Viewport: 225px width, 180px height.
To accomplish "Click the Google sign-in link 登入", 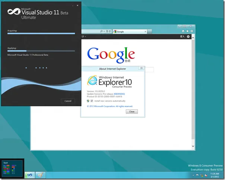I will [x=182, y=36].
